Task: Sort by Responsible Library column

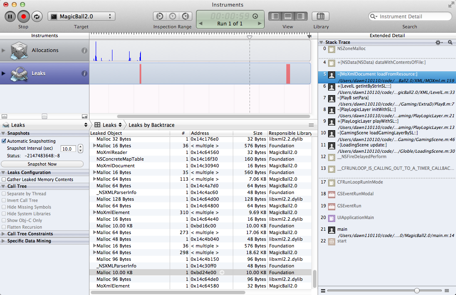Action: [x=290, y=133]
